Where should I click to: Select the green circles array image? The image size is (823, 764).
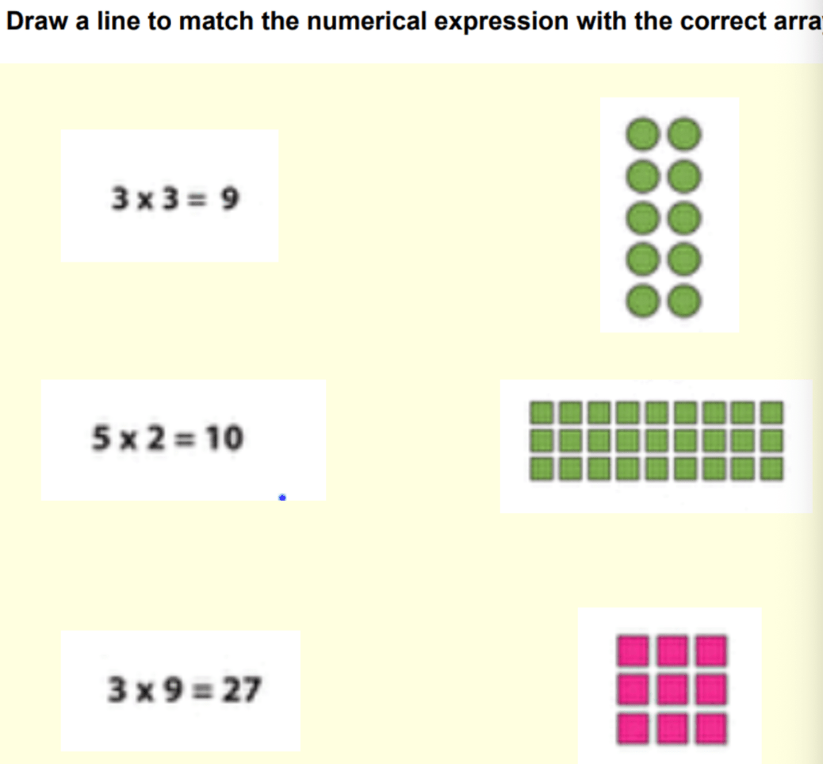[670, 215]
